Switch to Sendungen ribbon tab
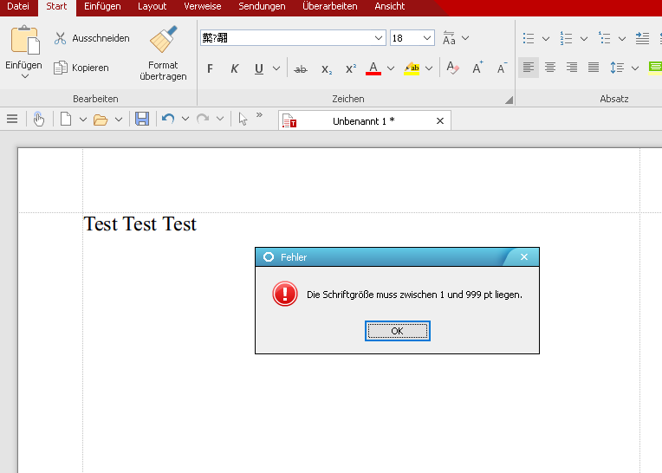The width and height of the screenshot is (662, 473). pos(262,6)
